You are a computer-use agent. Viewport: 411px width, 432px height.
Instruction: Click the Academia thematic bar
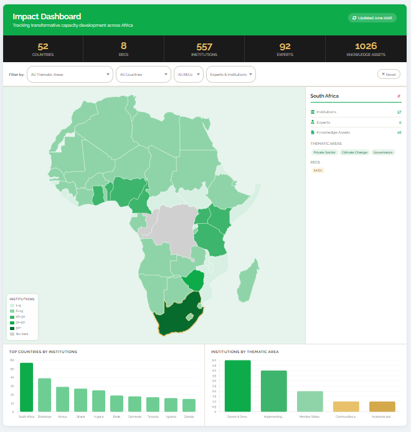tap(382, 407)
